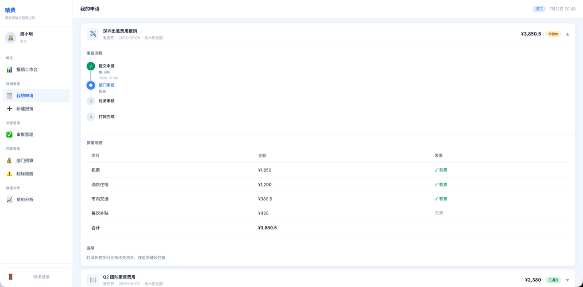The height and width of the screenshot is (287, 583).
Task: Click the 报销工作台 chart icon
Action: 9,70
